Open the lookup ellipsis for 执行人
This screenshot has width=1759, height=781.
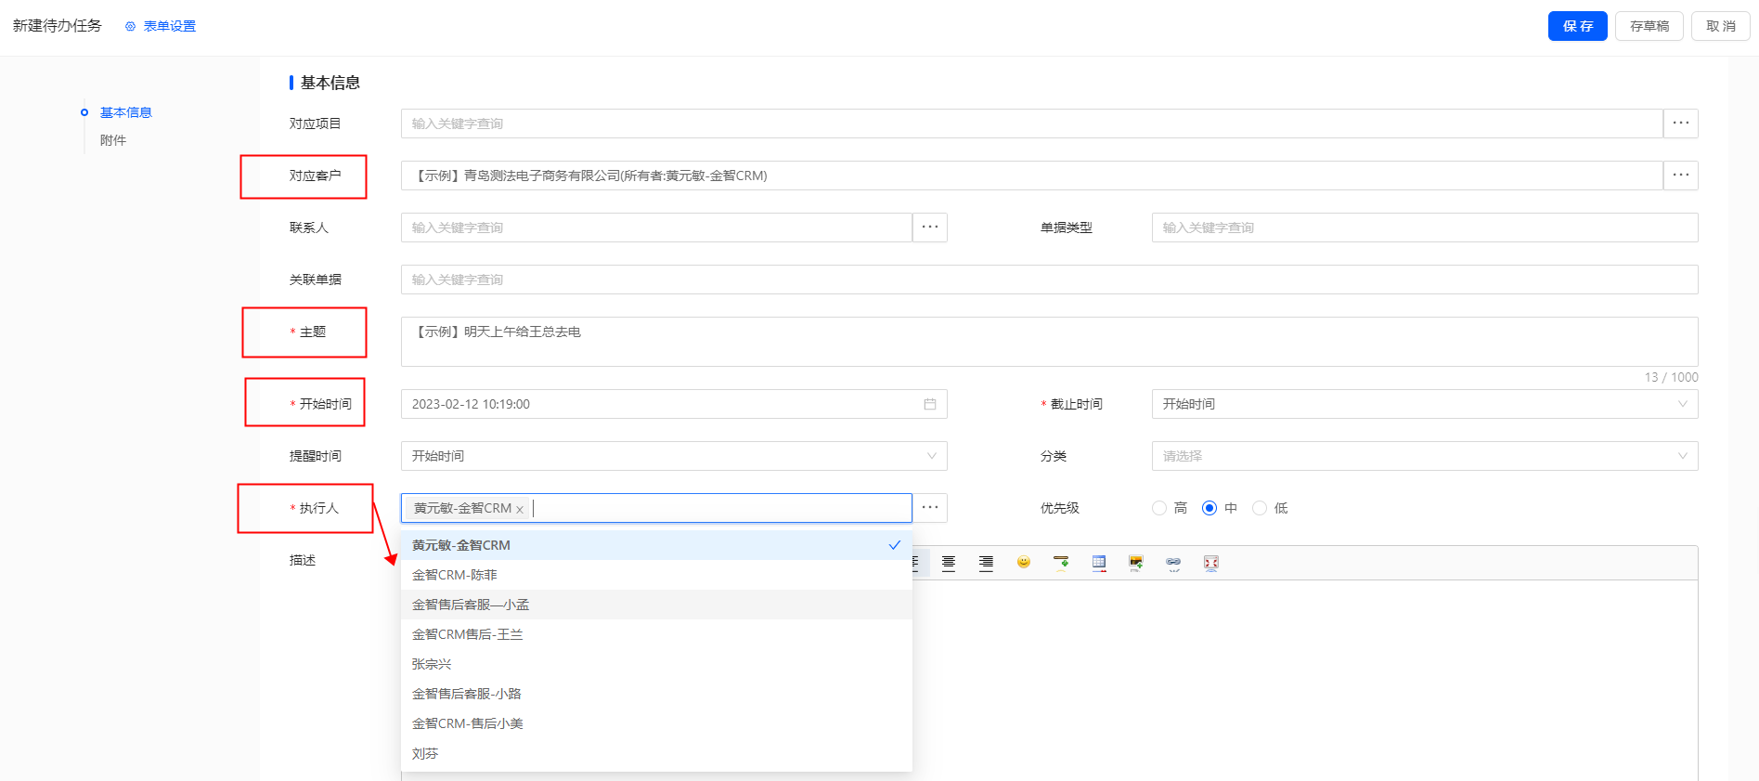930,508
